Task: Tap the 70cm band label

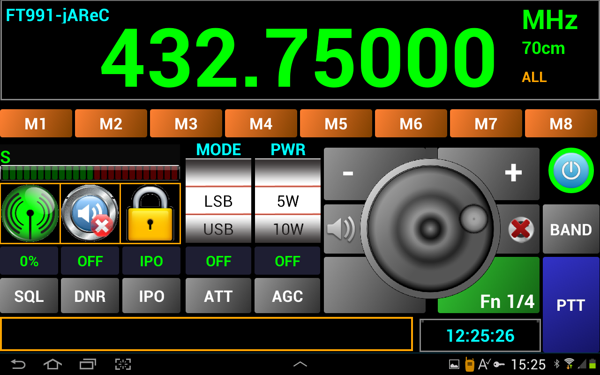Action: pos(543,48)
